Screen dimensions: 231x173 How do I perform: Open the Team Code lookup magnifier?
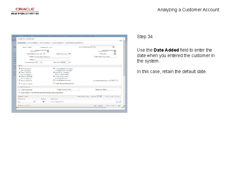[x=34, y=102]
